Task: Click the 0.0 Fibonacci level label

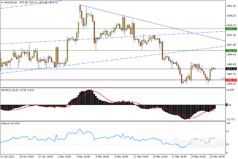Action: pos(223,78)
